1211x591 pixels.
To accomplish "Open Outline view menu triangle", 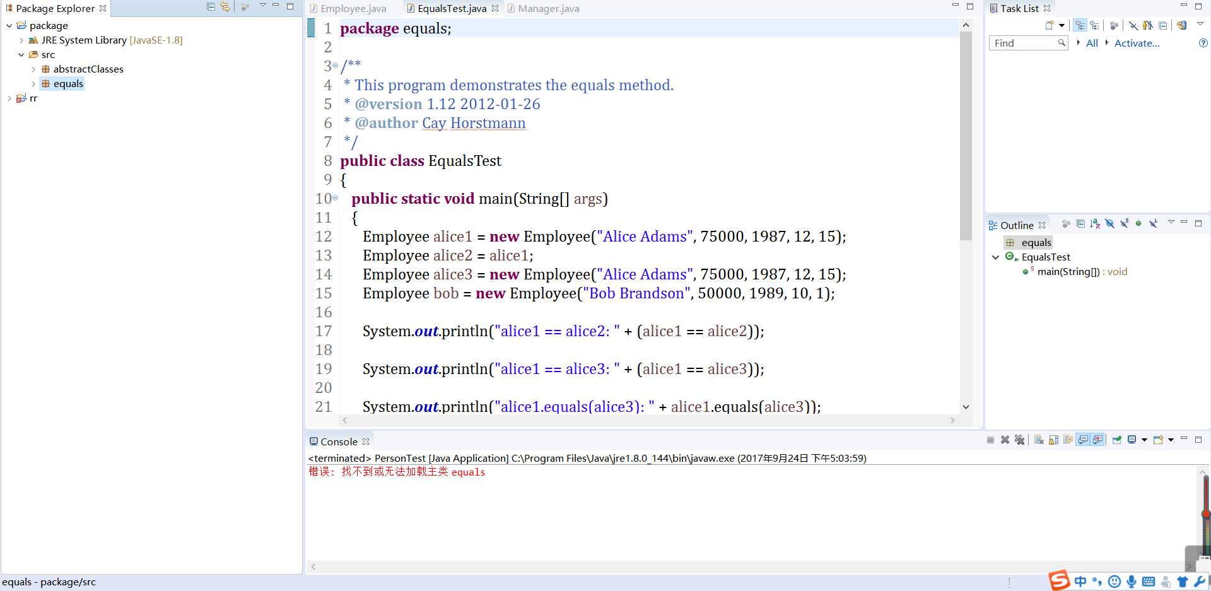I will [1171, 222].
